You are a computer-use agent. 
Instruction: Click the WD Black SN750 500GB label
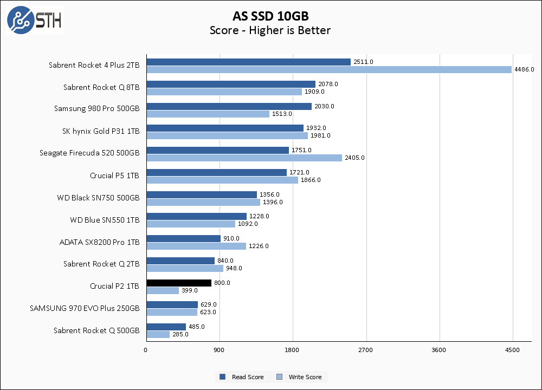pos(98,198)
